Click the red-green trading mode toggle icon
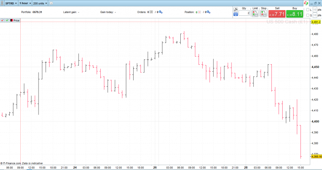This screenshot has width=322, height=170. coord(306,3)
